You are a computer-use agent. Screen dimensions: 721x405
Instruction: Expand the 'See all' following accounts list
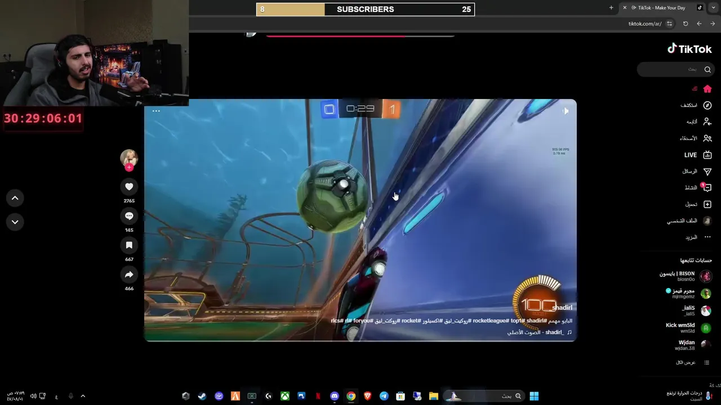[x=692, y=363]
